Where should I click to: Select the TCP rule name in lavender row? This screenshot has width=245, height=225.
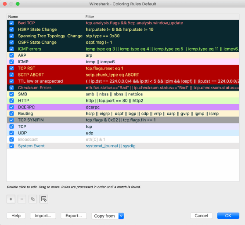click(22, 127)
